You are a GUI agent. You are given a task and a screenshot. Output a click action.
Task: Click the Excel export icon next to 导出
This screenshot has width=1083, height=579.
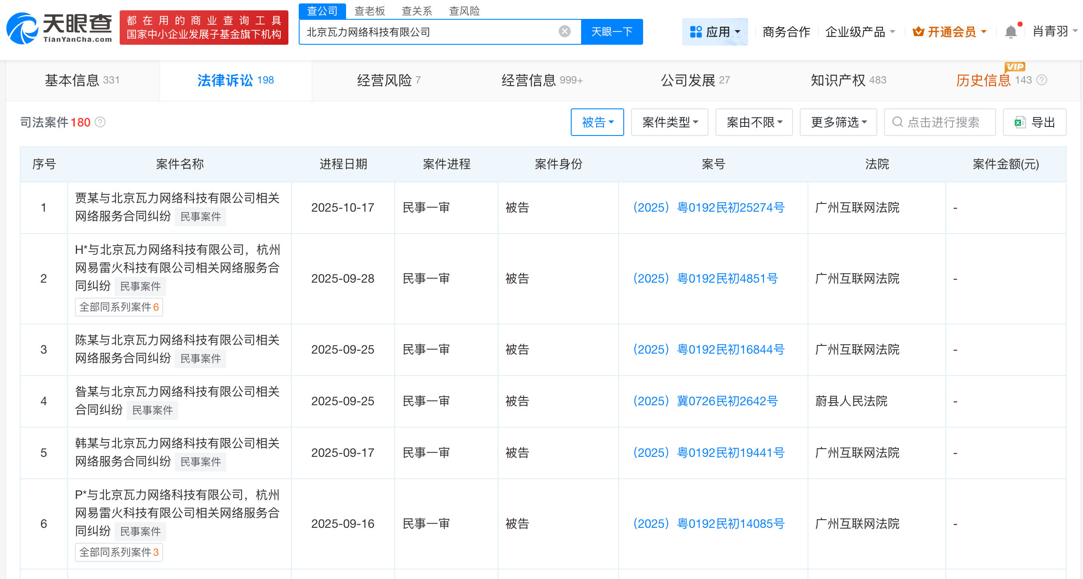pyautogui.click(x=1020, y=122)
